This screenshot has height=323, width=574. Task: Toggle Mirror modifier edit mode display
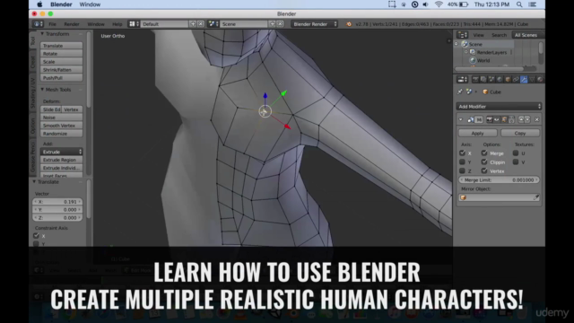tap(504, 119)
